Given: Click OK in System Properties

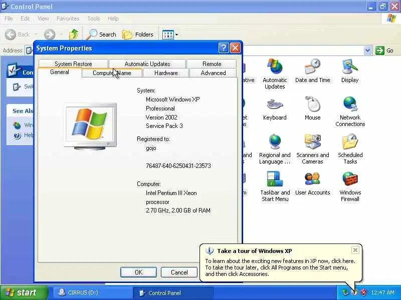Looking at the screenshot, I should (x=138, y=272).
